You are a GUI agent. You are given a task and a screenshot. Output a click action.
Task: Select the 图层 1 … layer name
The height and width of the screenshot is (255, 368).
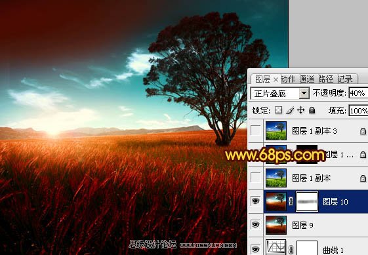point(339,154)
